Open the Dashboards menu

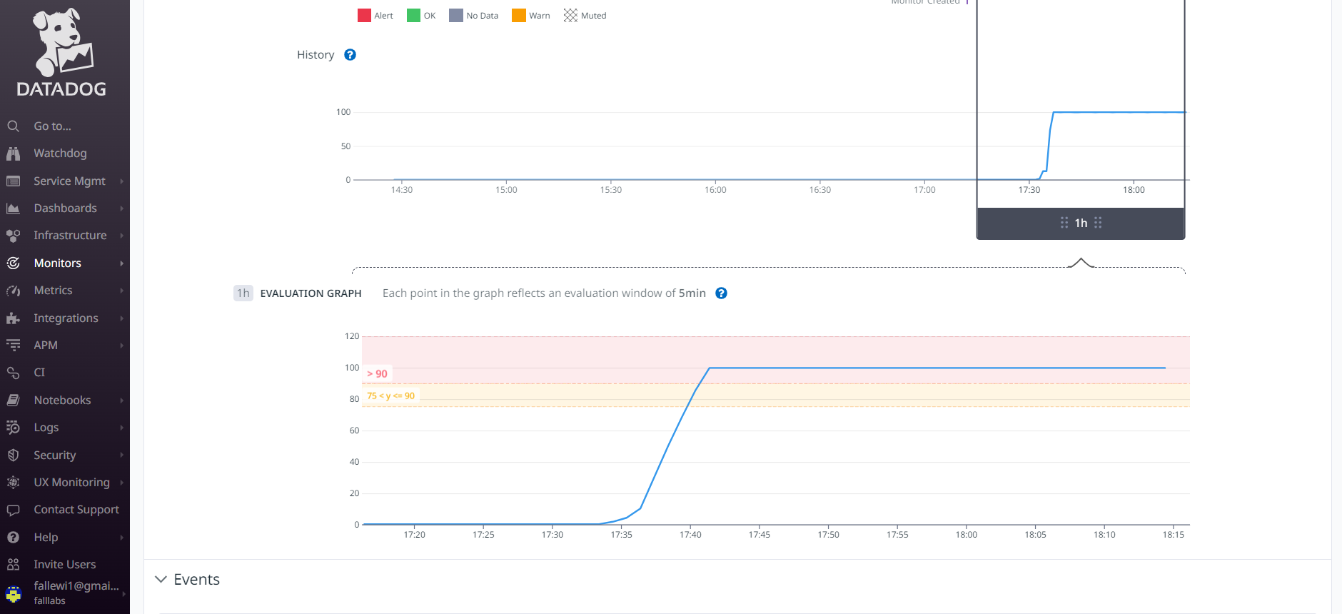click(x=65, y=208)
